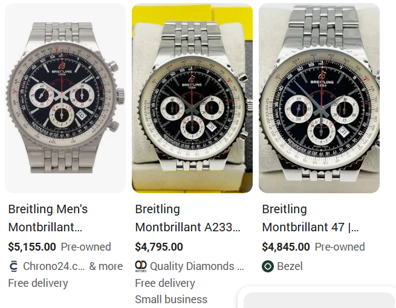This screenshot has width=396, height=308.
Task: Visit the Chrono24 seller name link
Action: pos(54,266)
